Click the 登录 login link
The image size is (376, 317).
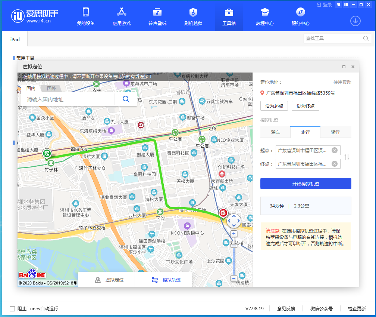tap(325, 4)
